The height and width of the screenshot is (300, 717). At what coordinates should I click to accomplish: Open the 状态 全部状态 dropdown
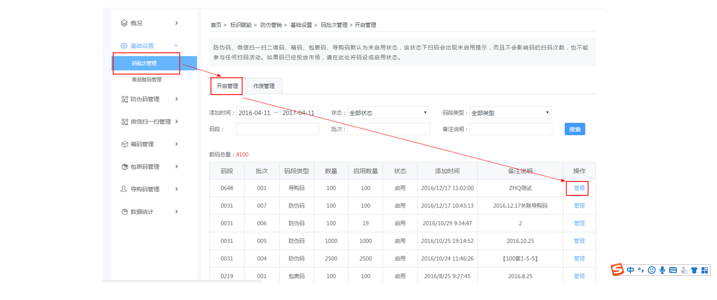(388, 113)
